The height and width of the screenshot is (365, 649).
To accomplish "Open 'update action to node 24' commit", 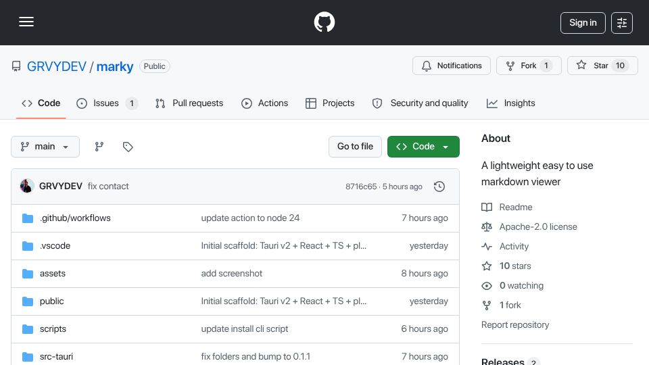I will [250, 218].
